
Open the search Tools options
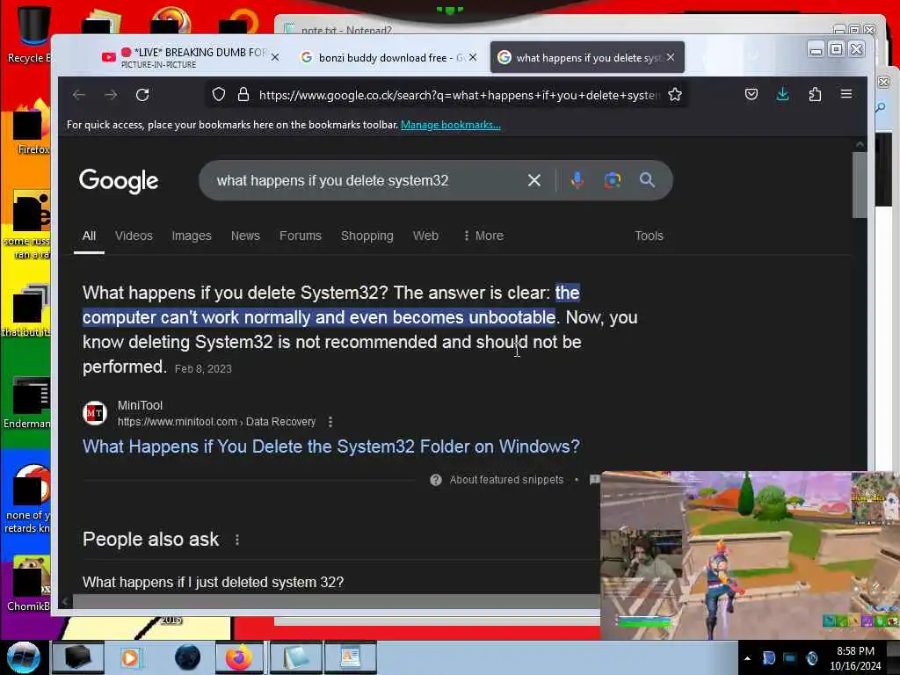[x=649, y=236]
